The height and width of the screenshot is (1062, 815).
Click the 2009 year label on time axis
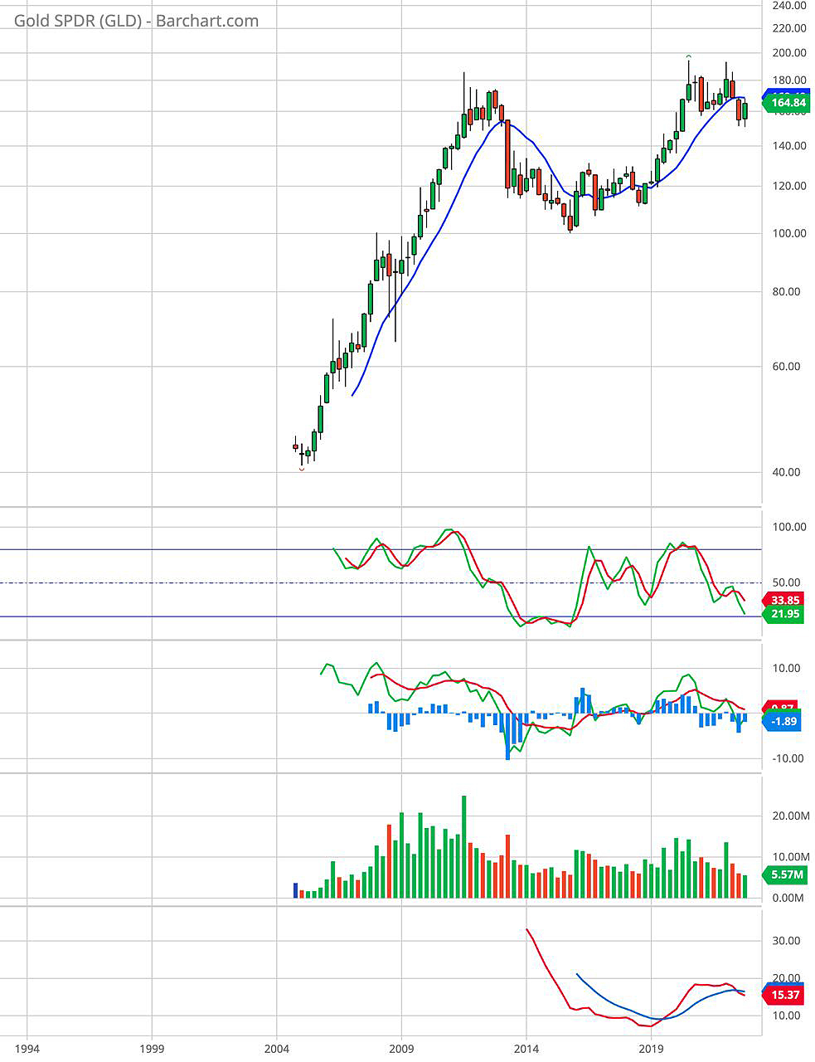tap(401, 1047)
